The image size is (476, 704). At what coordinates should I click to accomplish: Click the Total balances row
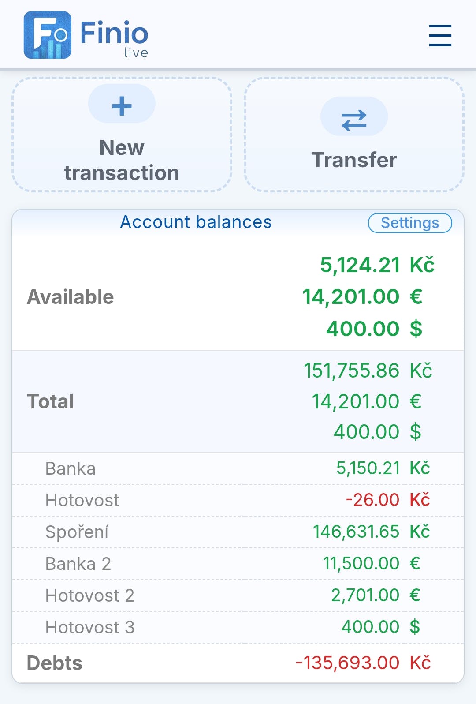[x=238, y=401]
